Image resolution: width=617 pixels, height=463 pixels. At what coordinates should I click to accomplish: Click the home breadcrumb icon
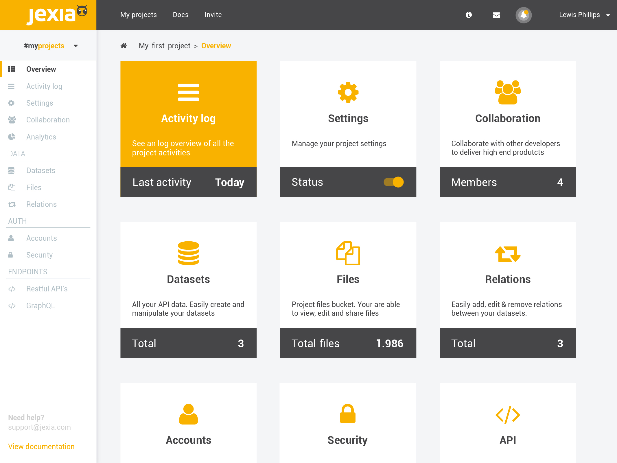(124, 46)
